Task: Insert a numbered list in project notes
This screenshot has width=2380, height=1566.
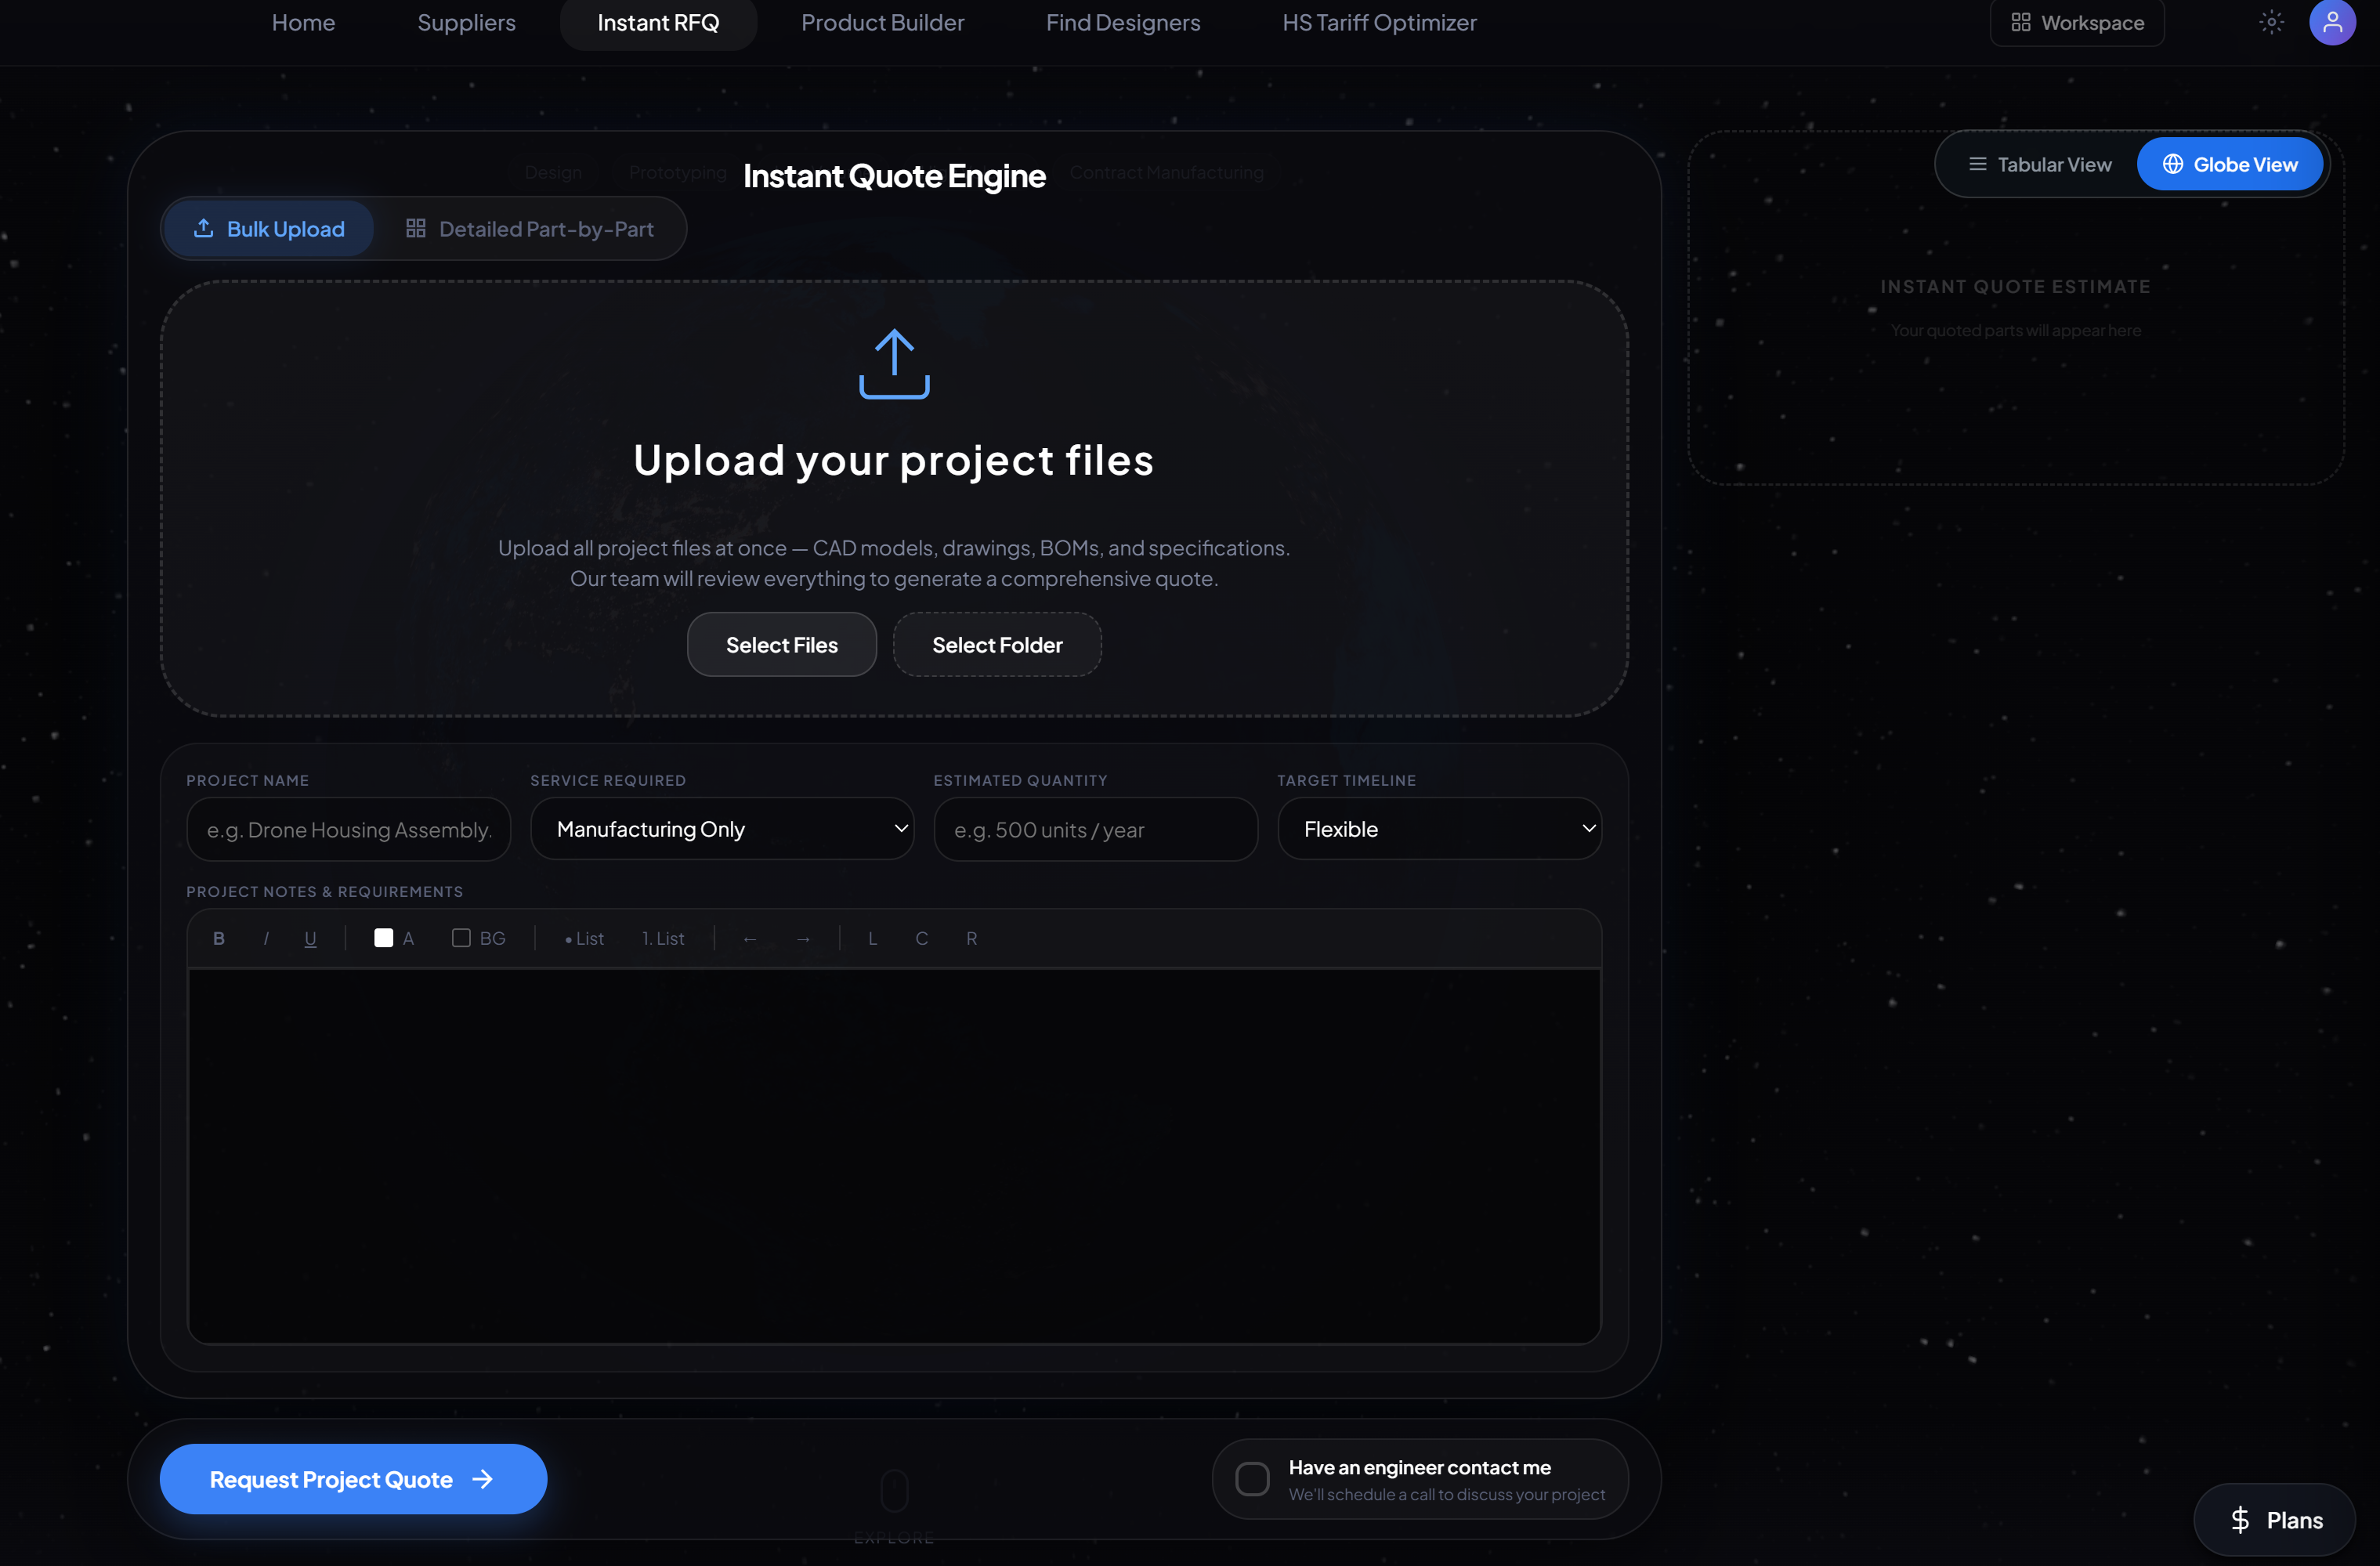Action: click(x=662, y=938)
